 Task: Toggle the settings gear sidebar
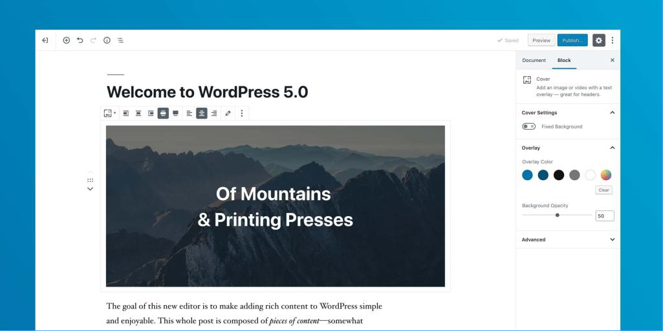click(599, 41)
